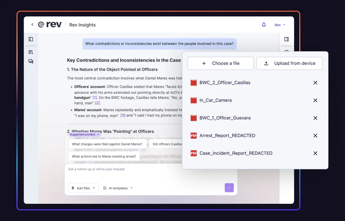Screen dimensions: 345x221
Task: Click the Rev Insights title
Action: click(83, 25)
